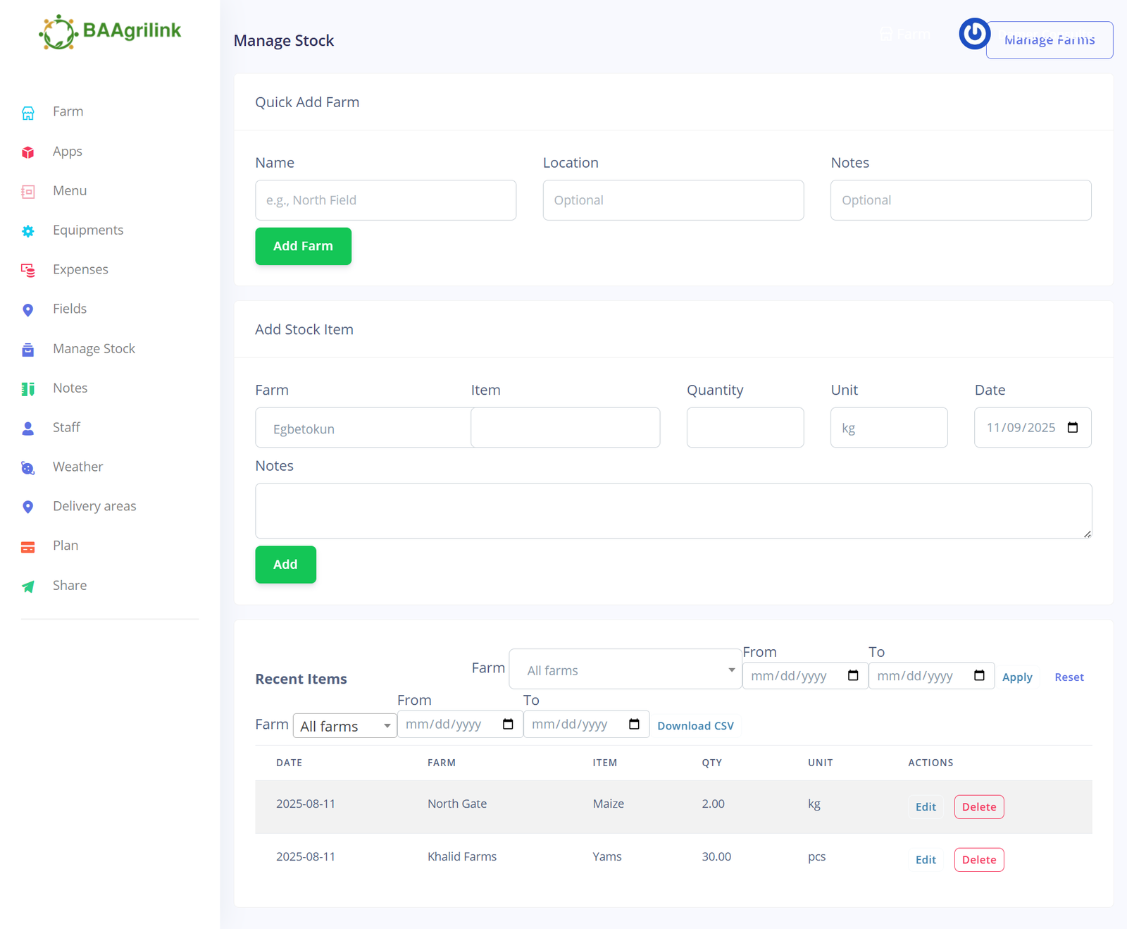Click the Staff person icon
The image size is (1127, 929).
[28, 429]
